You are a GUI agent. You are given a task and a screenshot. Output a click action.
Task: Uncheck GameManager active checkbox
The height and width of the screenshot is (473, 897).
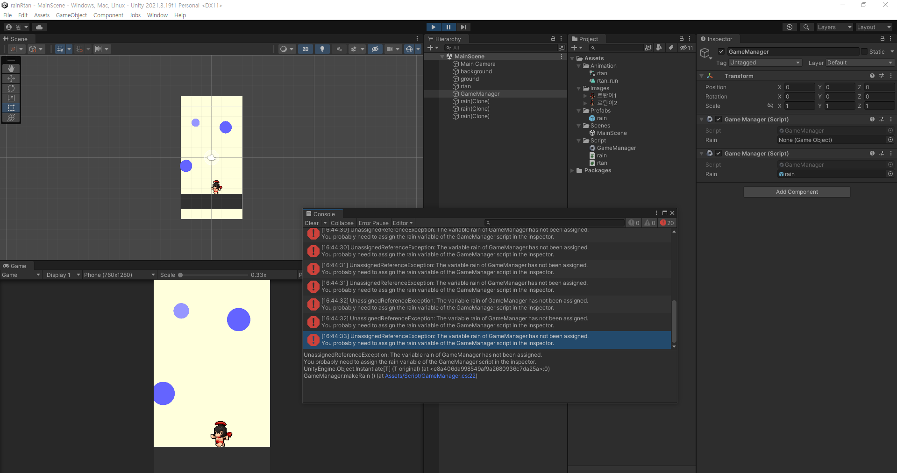click(x=721, y=51)
